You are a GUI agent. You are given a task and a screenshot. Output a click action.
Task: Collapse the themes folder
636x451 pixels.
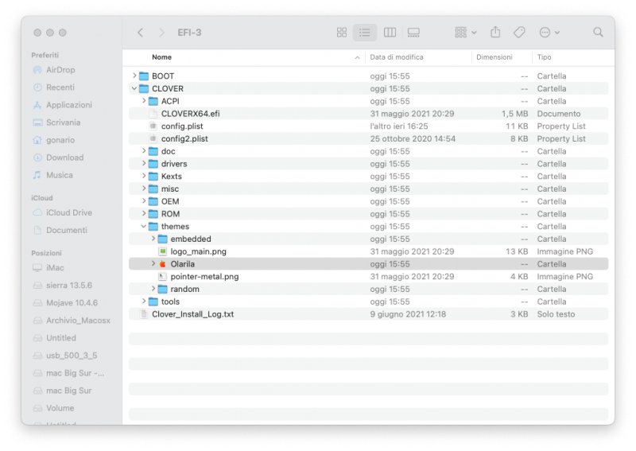(144, 226)
